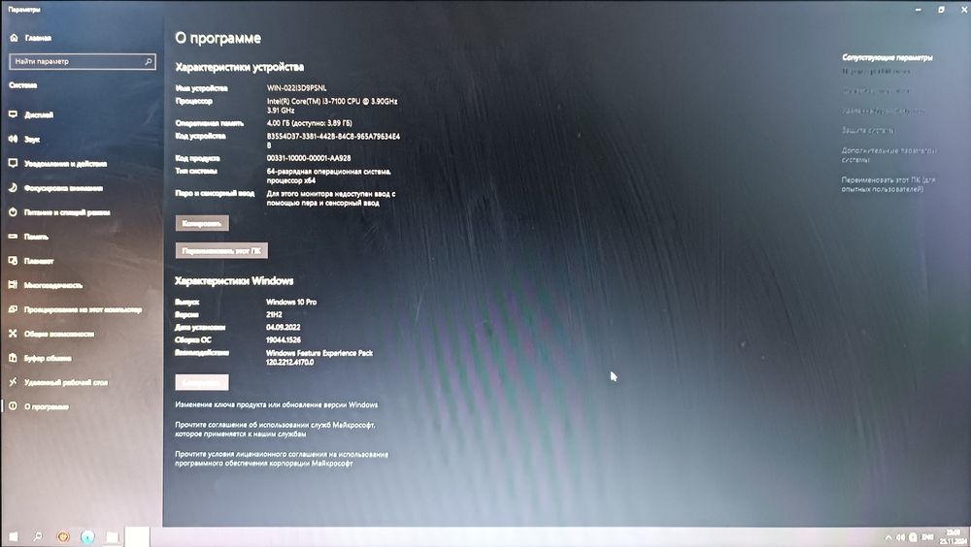Click the install date 04.09.2022
The height and width of the screenshot is (547, 971).
[x=283, y=328]
